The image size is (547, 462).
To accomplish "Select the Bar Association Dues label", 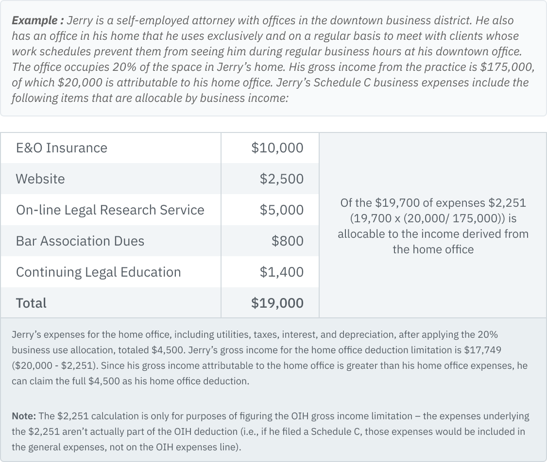I will pos(80,241).
